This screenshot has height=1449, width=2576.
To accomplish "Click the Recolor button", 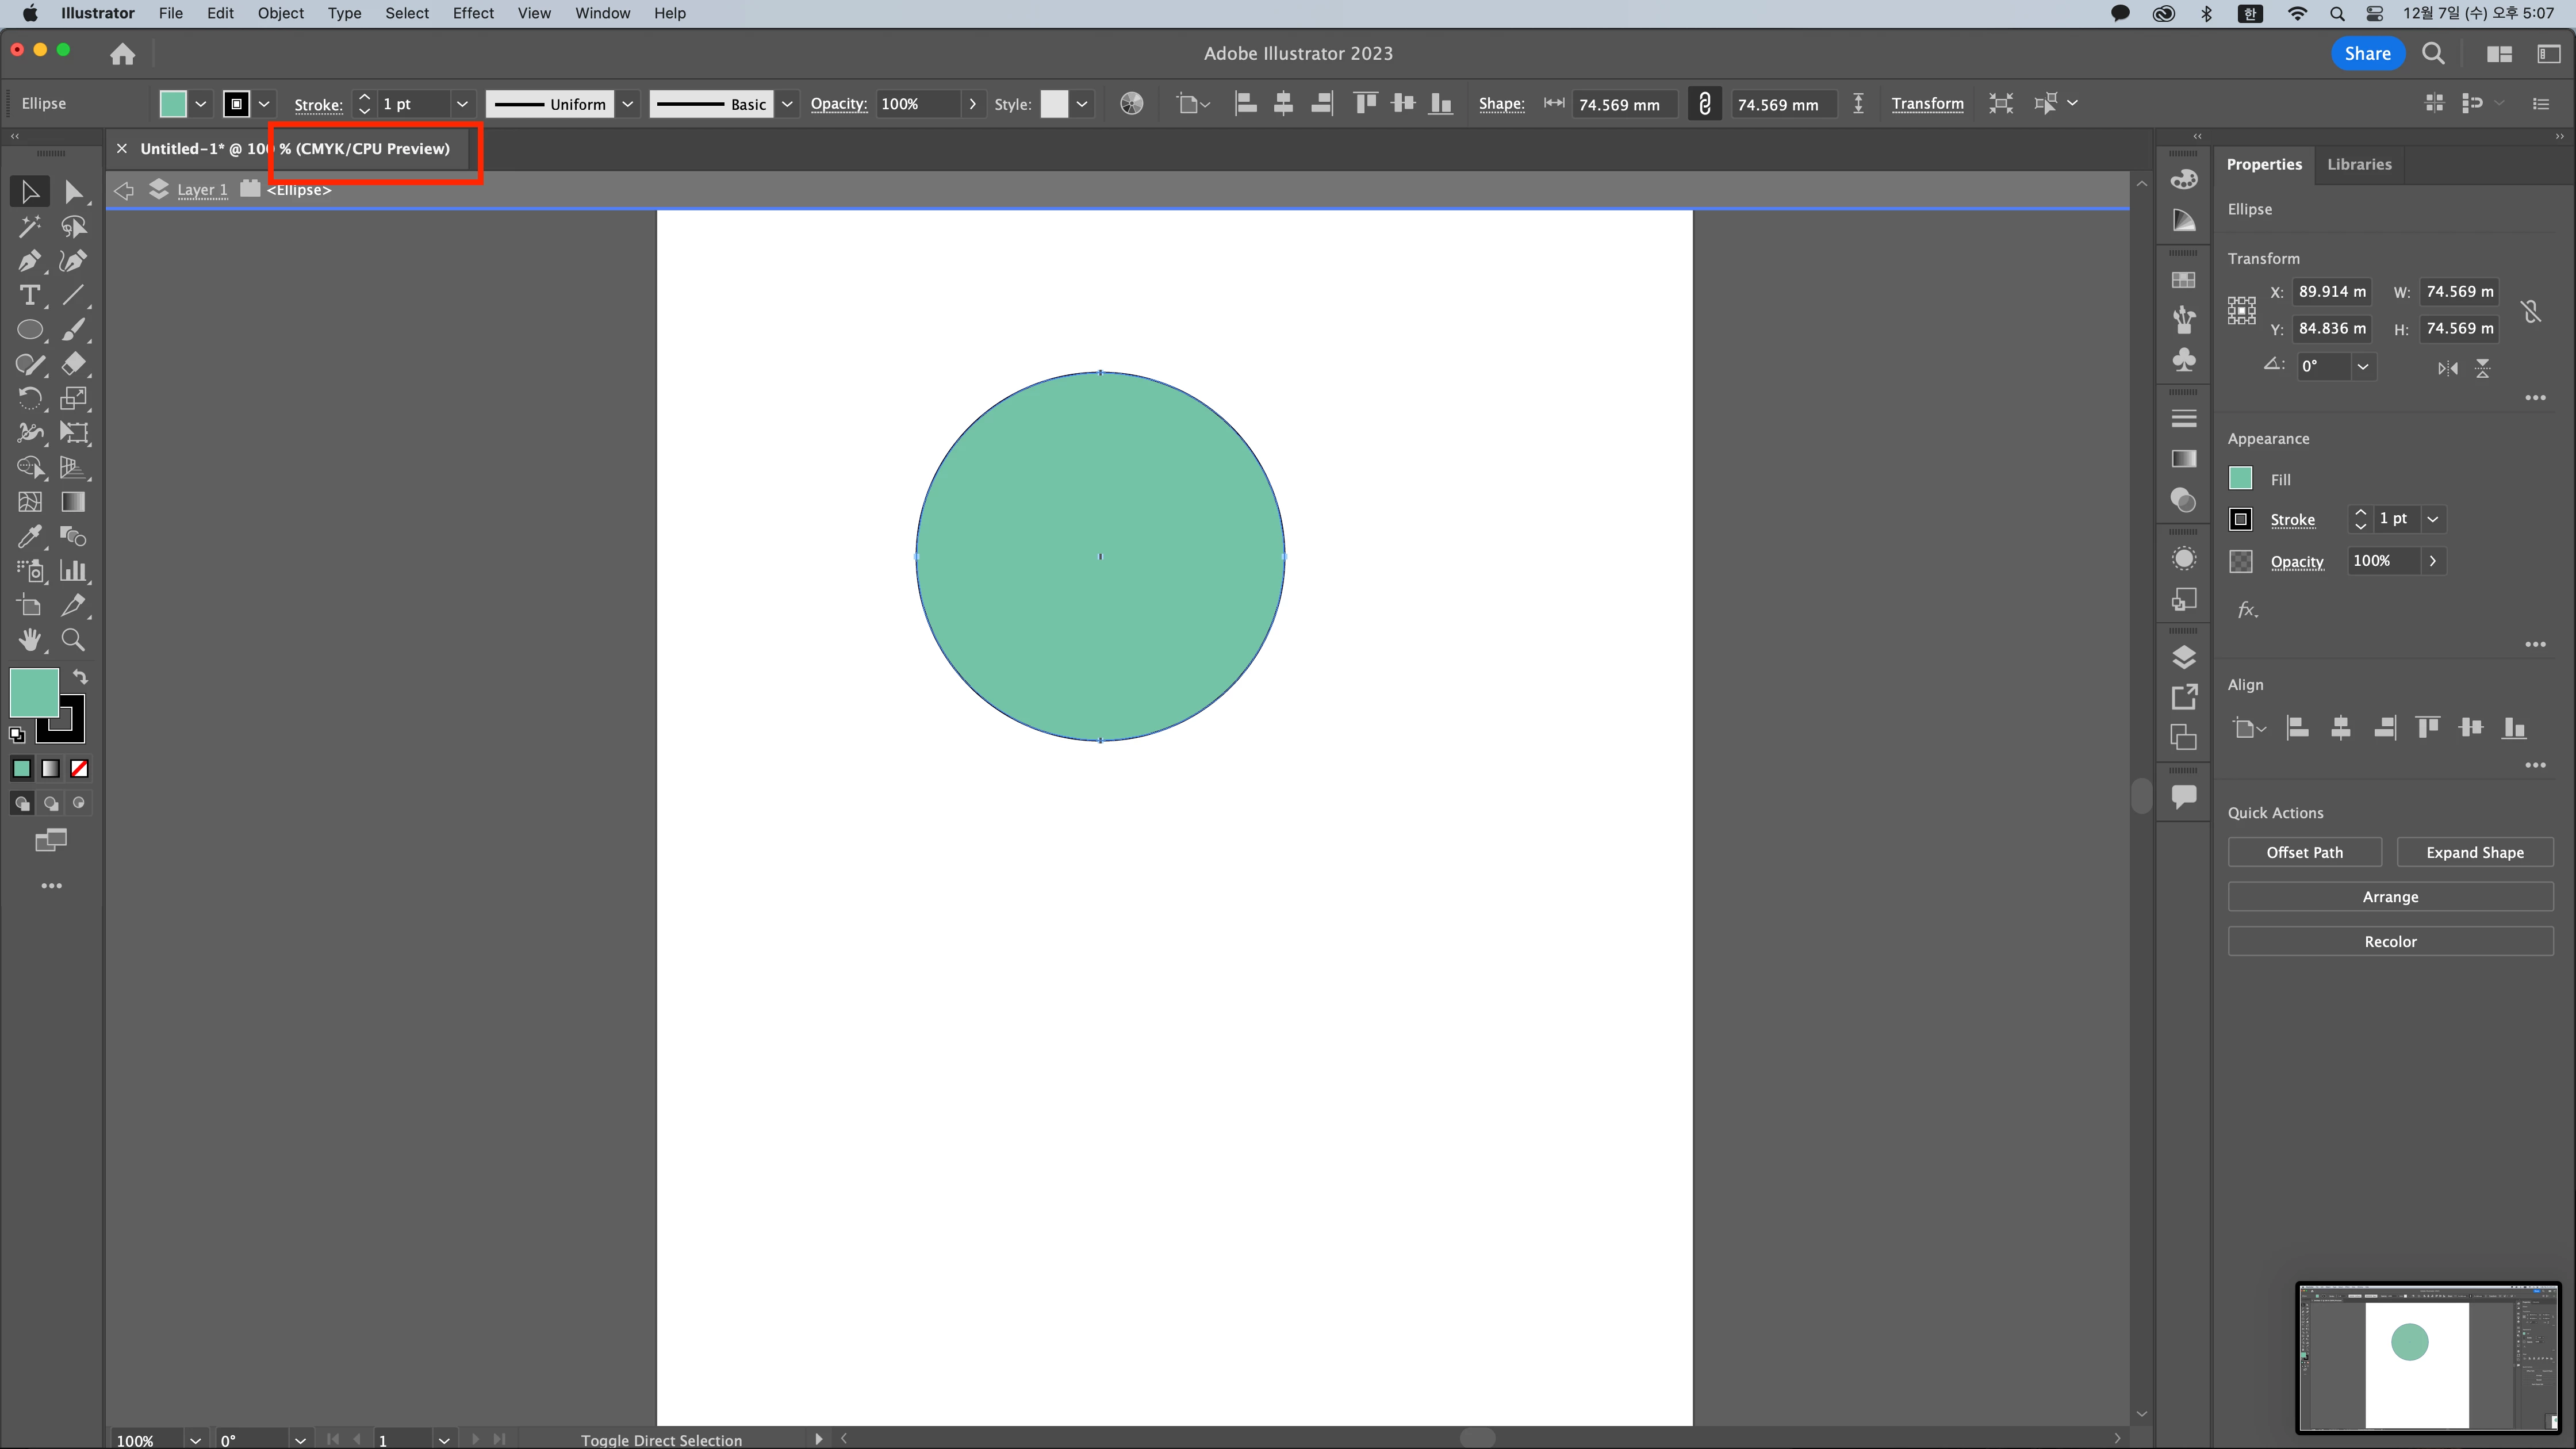I will click(2389, 941).
